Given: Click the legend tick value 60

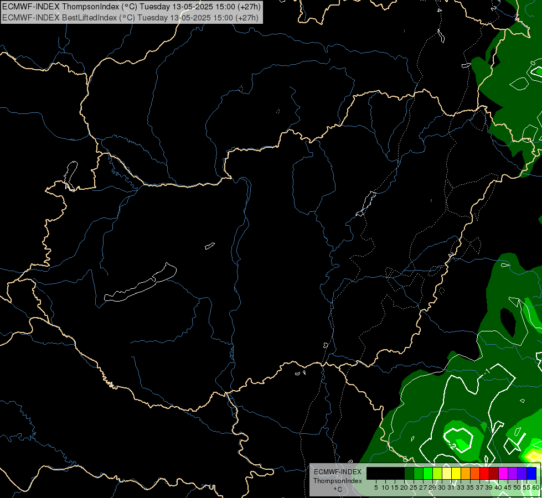Looking at the screenshot, I should coord(536,487).
